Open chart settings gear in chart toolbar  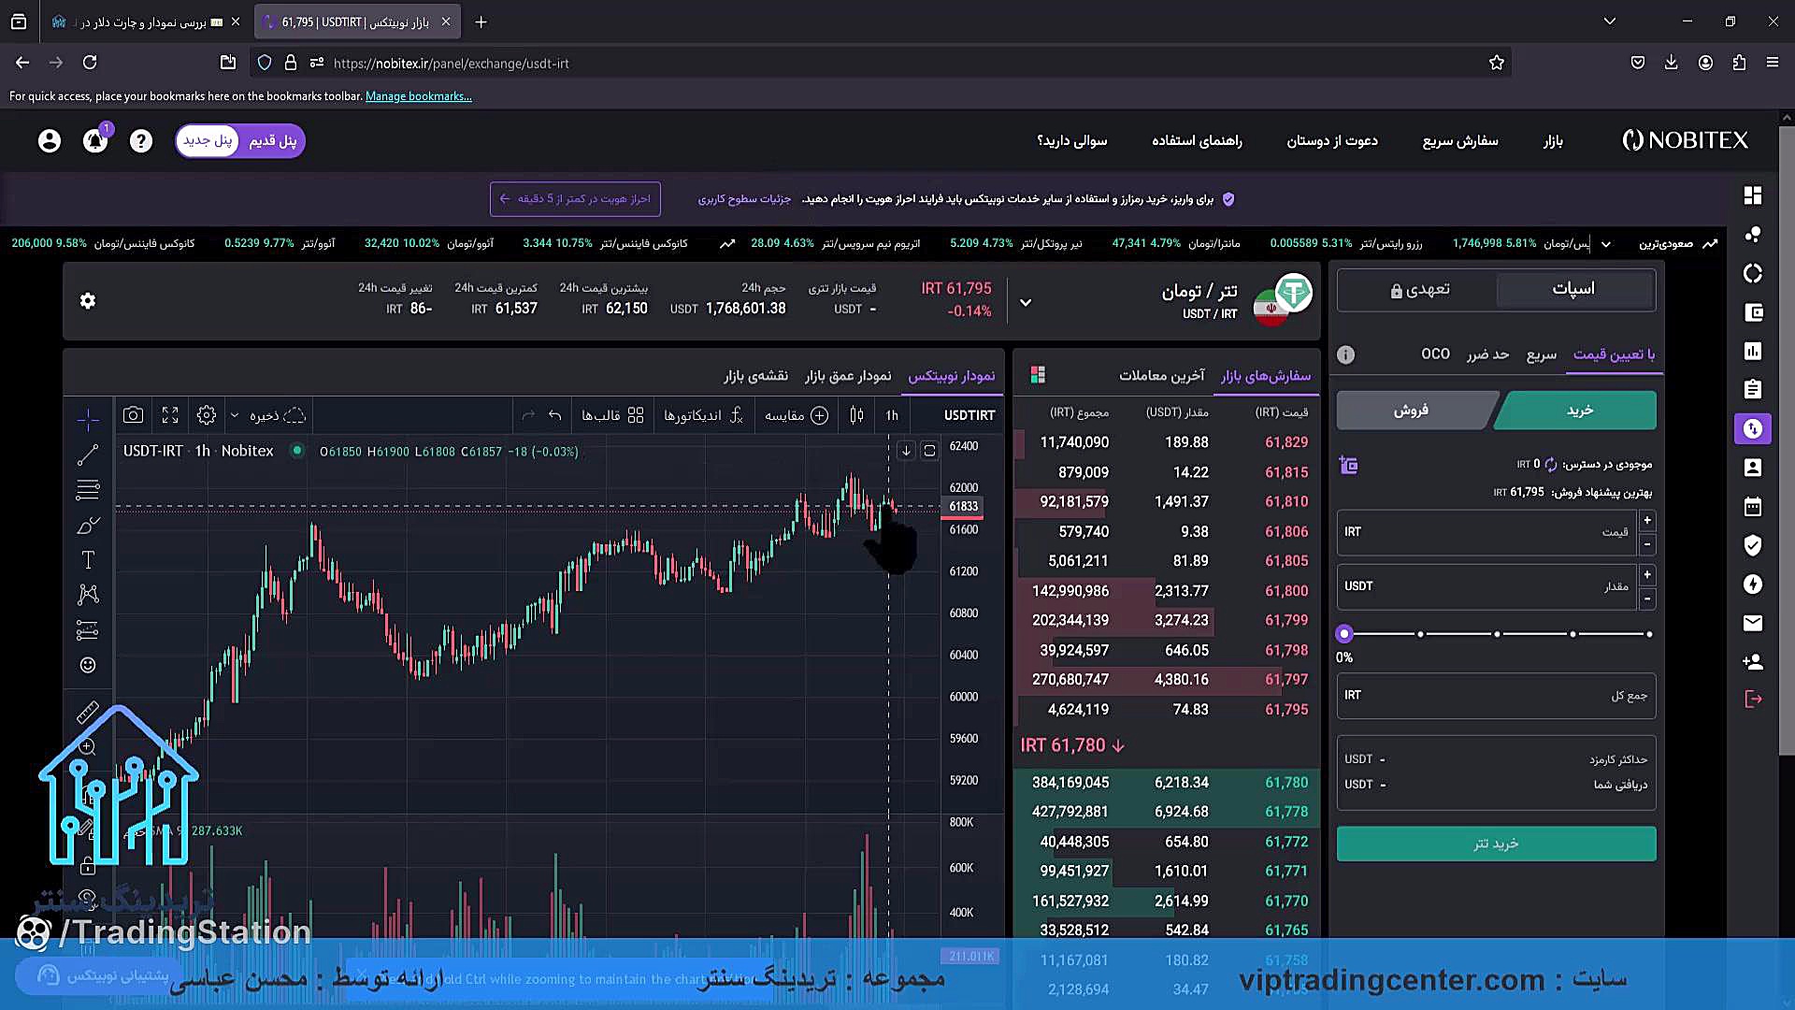point(207,415)
